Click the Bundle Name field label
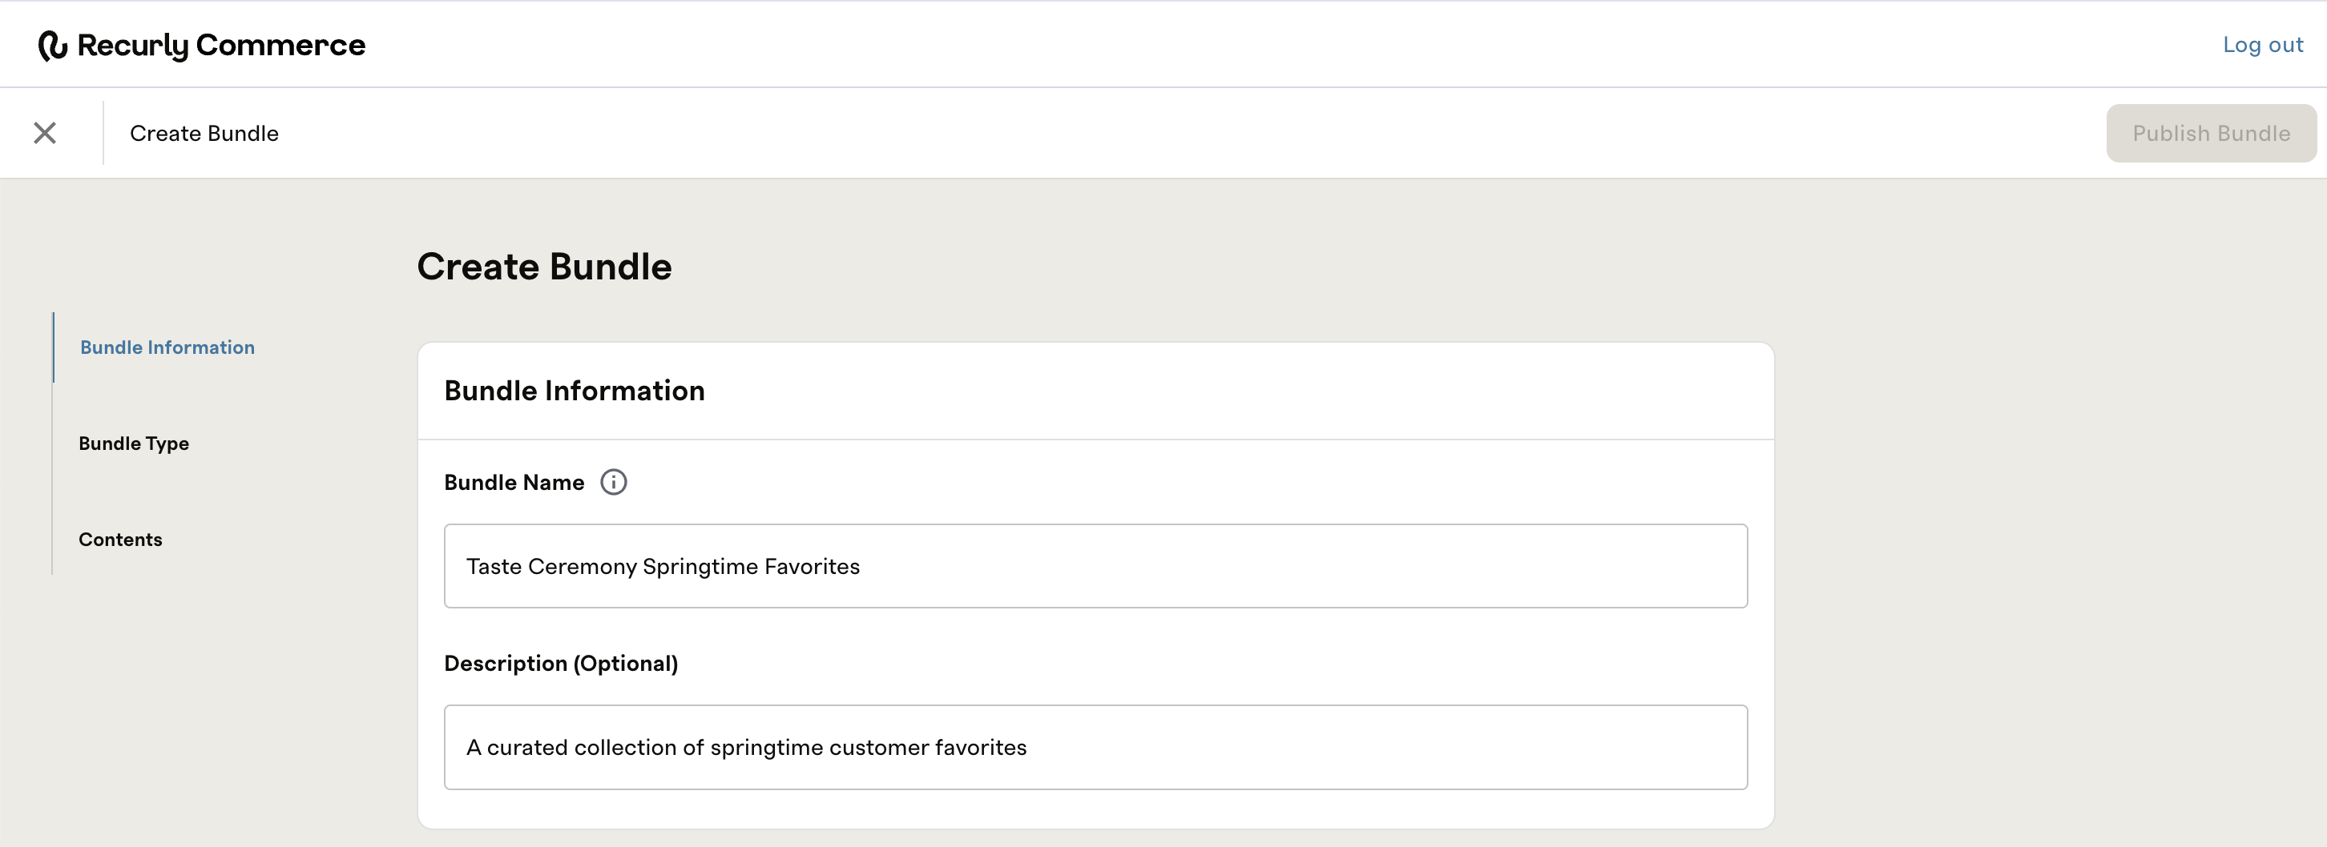 click(x=514, y=483)
